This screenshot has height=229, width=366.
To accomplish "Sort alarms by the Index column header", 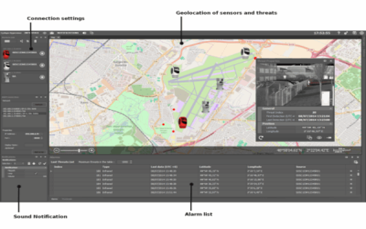I will (x=58, y=167).
